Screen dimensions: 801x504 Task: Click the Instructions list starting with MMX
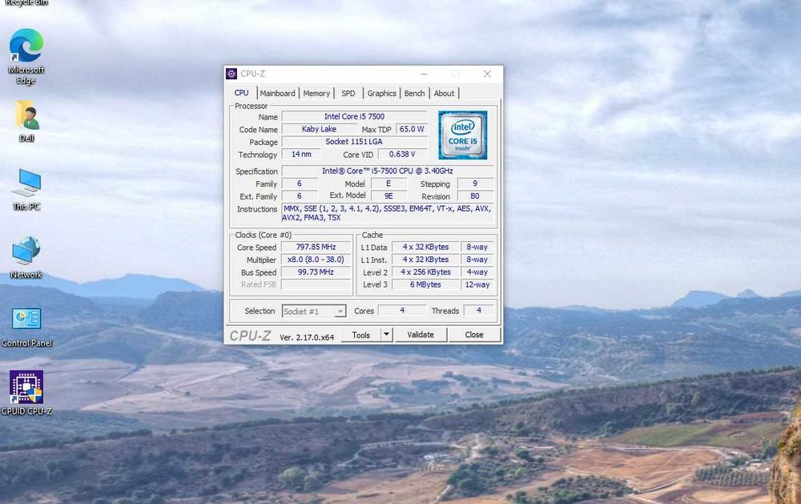388,213
